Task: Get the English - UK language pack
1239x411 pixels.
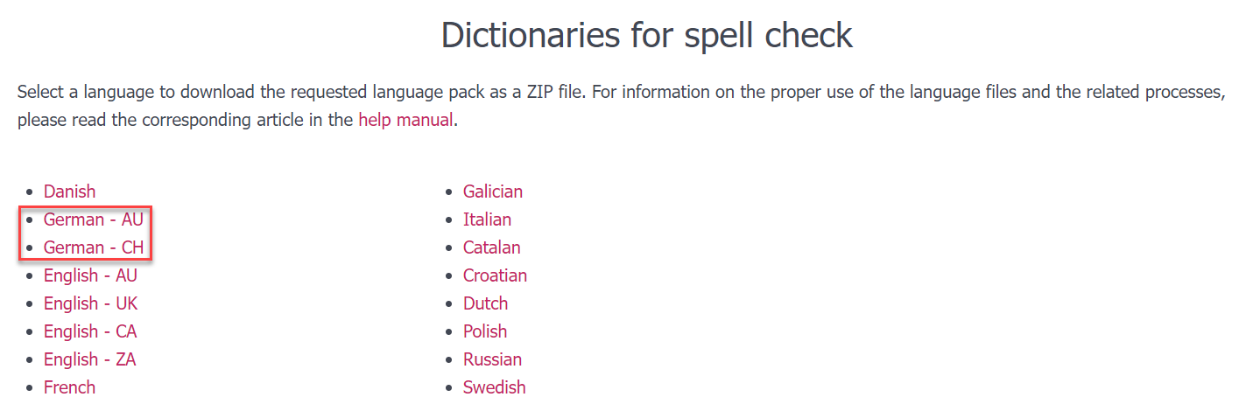Action: [91, 303]
